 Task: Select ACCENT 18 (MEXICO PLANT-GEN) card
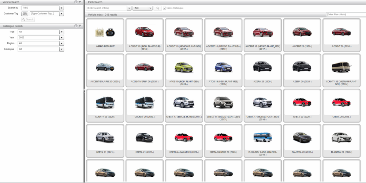(x=184, y=35)
